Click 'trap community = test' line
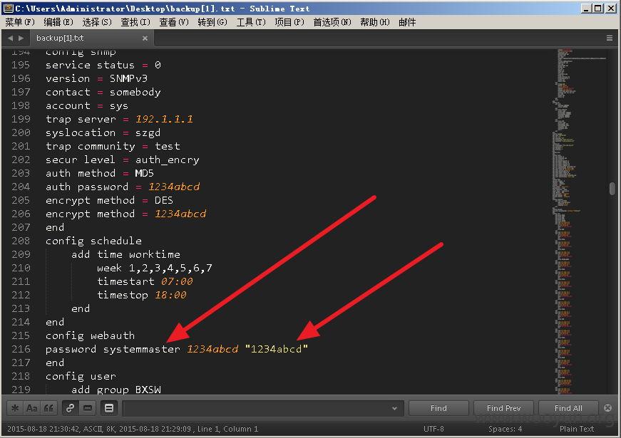 tap(113, 146)
